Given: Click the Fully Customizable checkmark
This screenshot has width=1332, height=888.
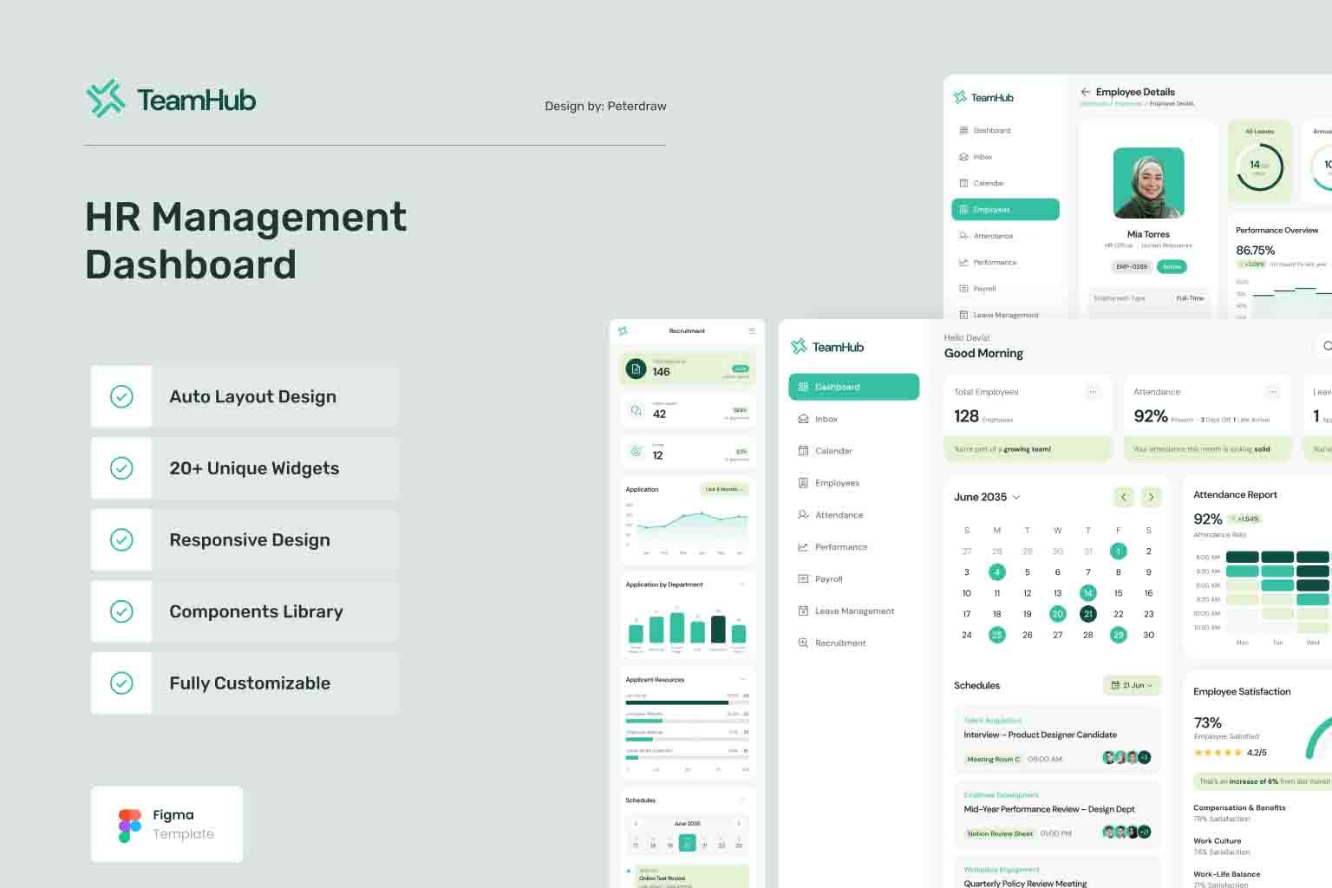Looking at the screenshot, I should pyautogui.click(x=121, y=683).
